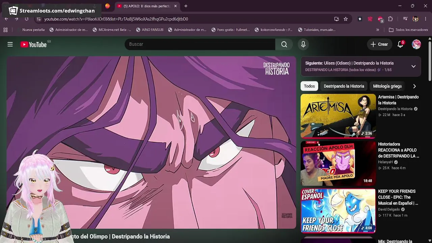Click Siguiente: Ulises (Odiseo) playlist header
432x243 pixels.
(349, 63)
